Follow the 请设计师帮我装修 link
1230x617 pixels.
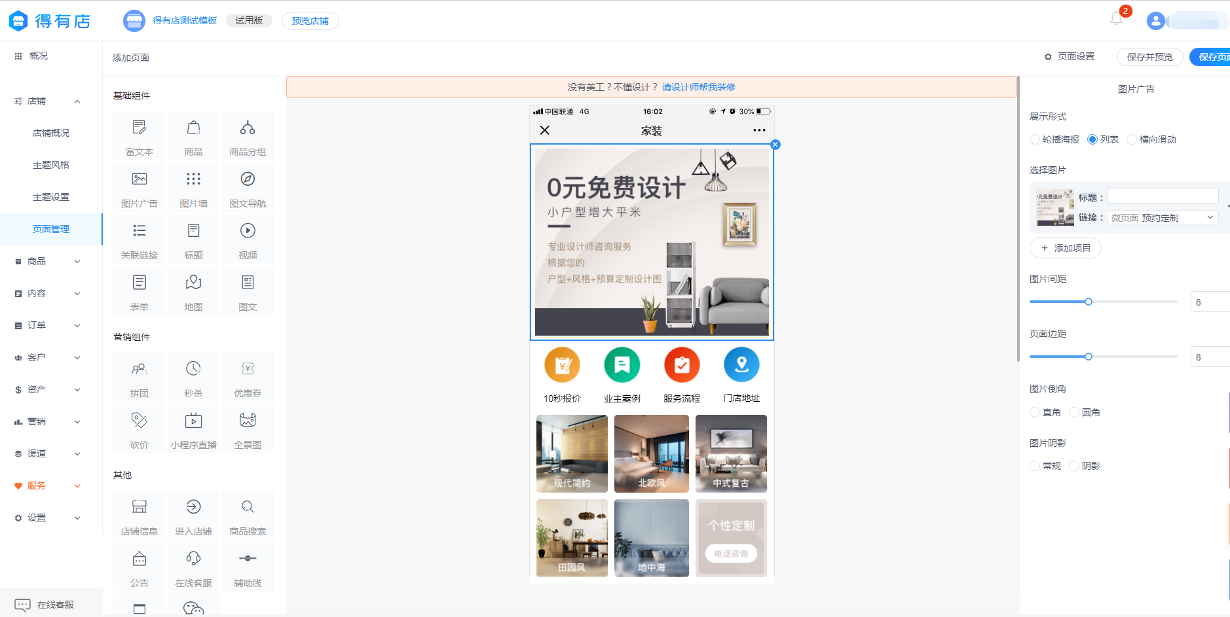[698, 87]
